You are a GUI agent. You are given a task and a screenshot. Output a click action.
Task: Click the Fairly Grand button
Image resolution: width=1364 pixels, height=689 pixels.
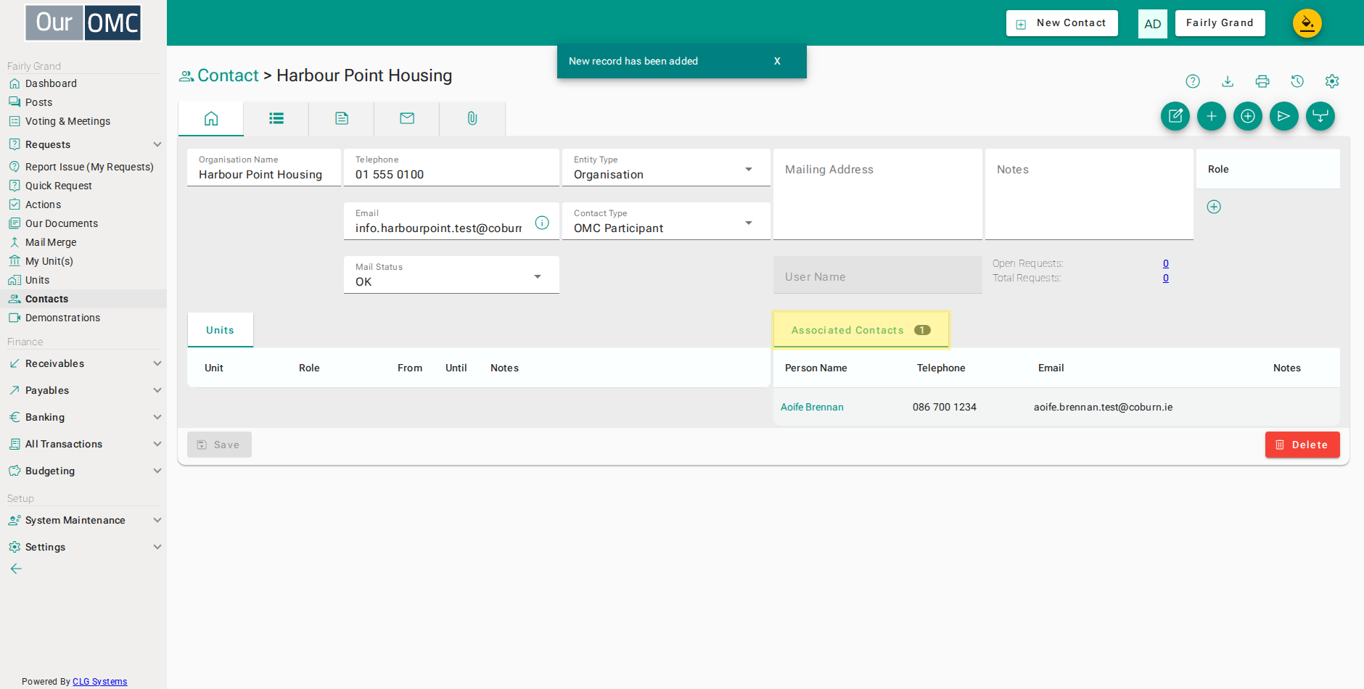1220,23
